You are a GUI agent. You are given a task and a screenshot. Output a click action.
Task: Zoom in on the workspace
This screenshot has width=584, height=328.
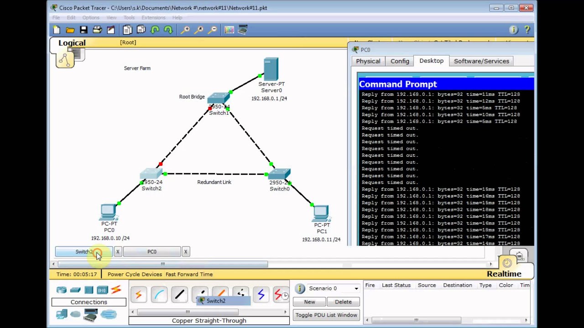click(x=185, y=30)
